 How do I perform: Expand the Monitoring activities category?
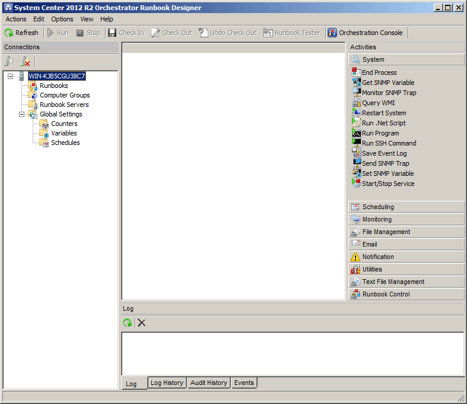(x=406, y=219)
